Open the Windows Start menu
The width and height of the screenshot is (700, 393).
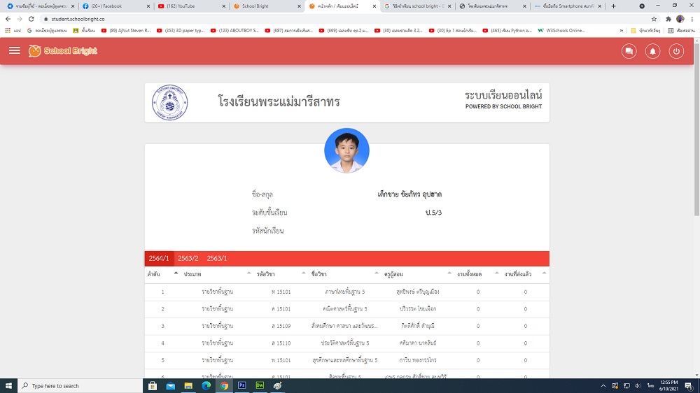pyautogui.click(x=8, y=386)
